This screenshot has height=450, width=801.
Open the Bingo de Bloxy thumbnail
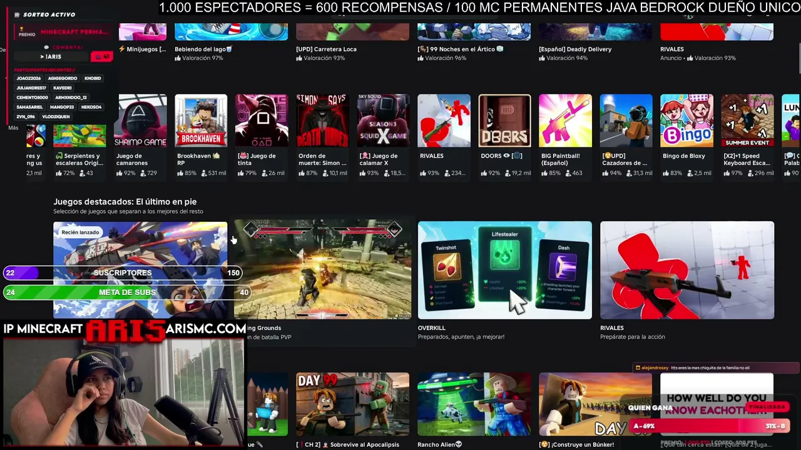click(x=686, y=121)
